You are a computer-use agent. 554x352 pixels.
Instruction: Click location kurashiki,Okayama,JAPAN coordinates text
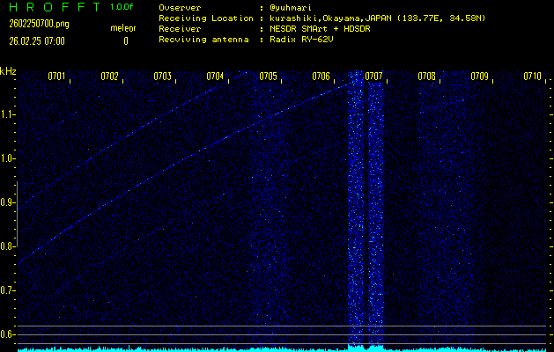(377, 18)
